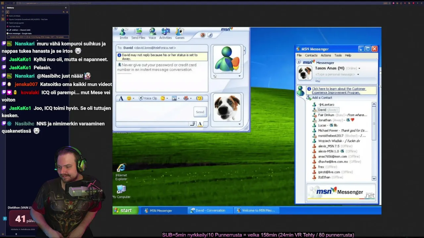Image resolution: width=424 pixels, height=238 pixels.
Task: Select contact msnisthebest2017
Action: [339, 136]
